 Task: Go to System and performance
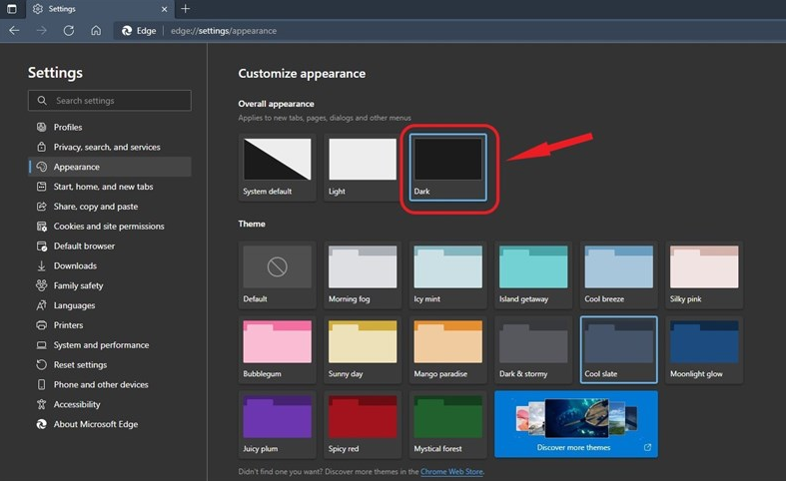click(110, 344)
